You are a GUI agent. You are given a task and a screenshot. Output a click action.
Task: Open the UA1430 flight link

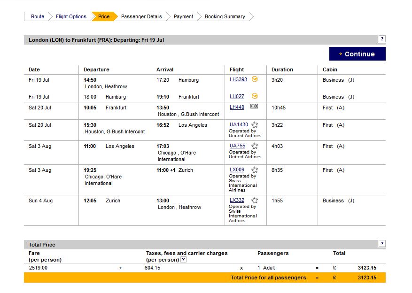tap(239, 125)
